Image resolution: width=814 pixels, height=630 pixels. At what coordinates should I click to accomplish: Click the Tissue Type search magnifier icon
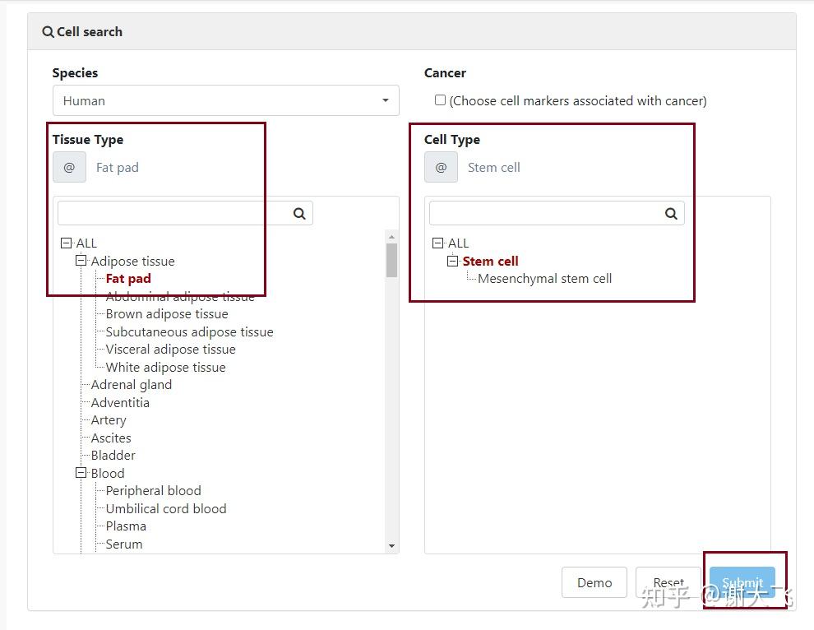(x=299, y=214)
